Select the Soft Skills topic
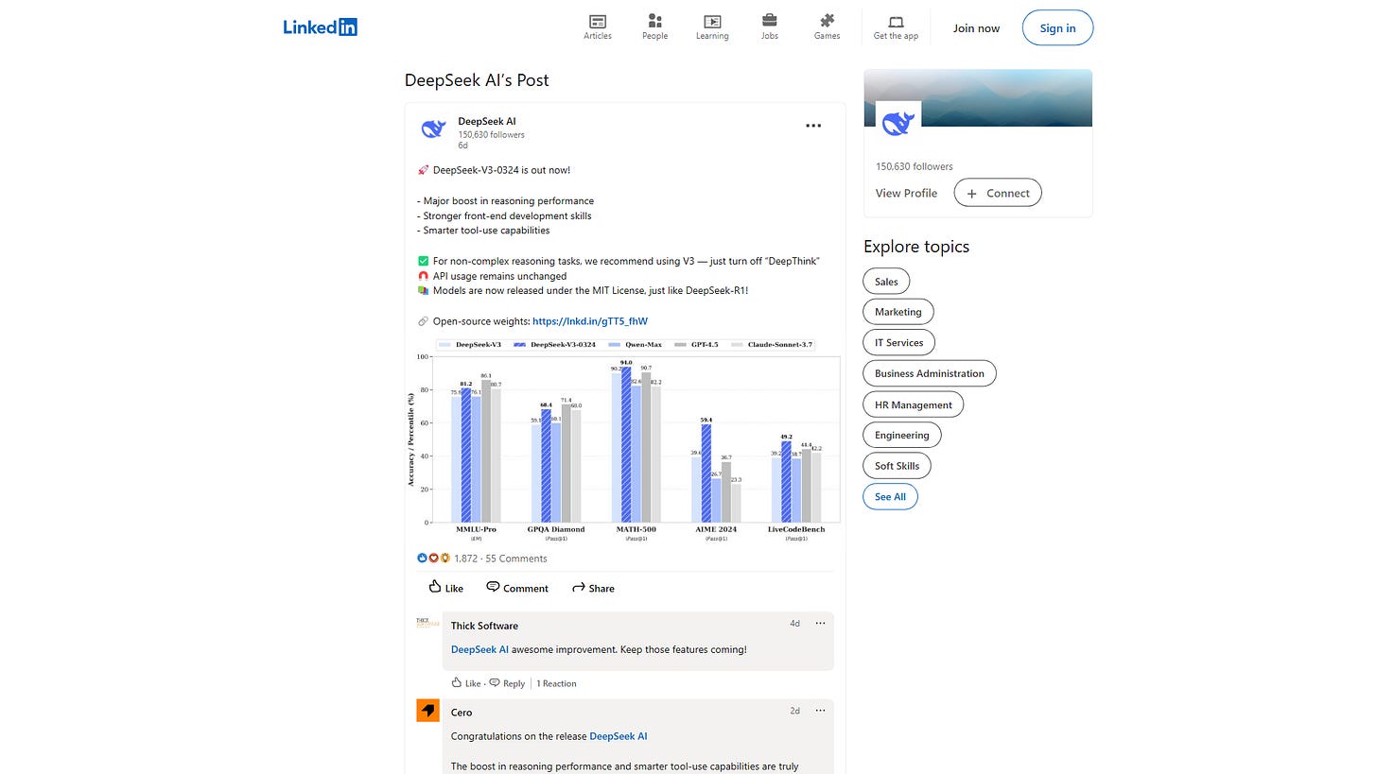Viewport: 1377px width, 774px height. tap(898, 466)
